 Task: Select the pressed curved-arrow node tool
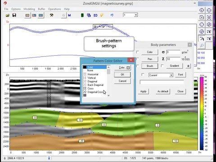coord(202,39)
